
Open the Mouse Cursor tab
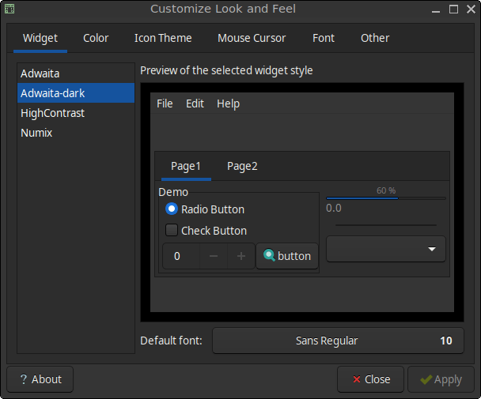(252, 38)
